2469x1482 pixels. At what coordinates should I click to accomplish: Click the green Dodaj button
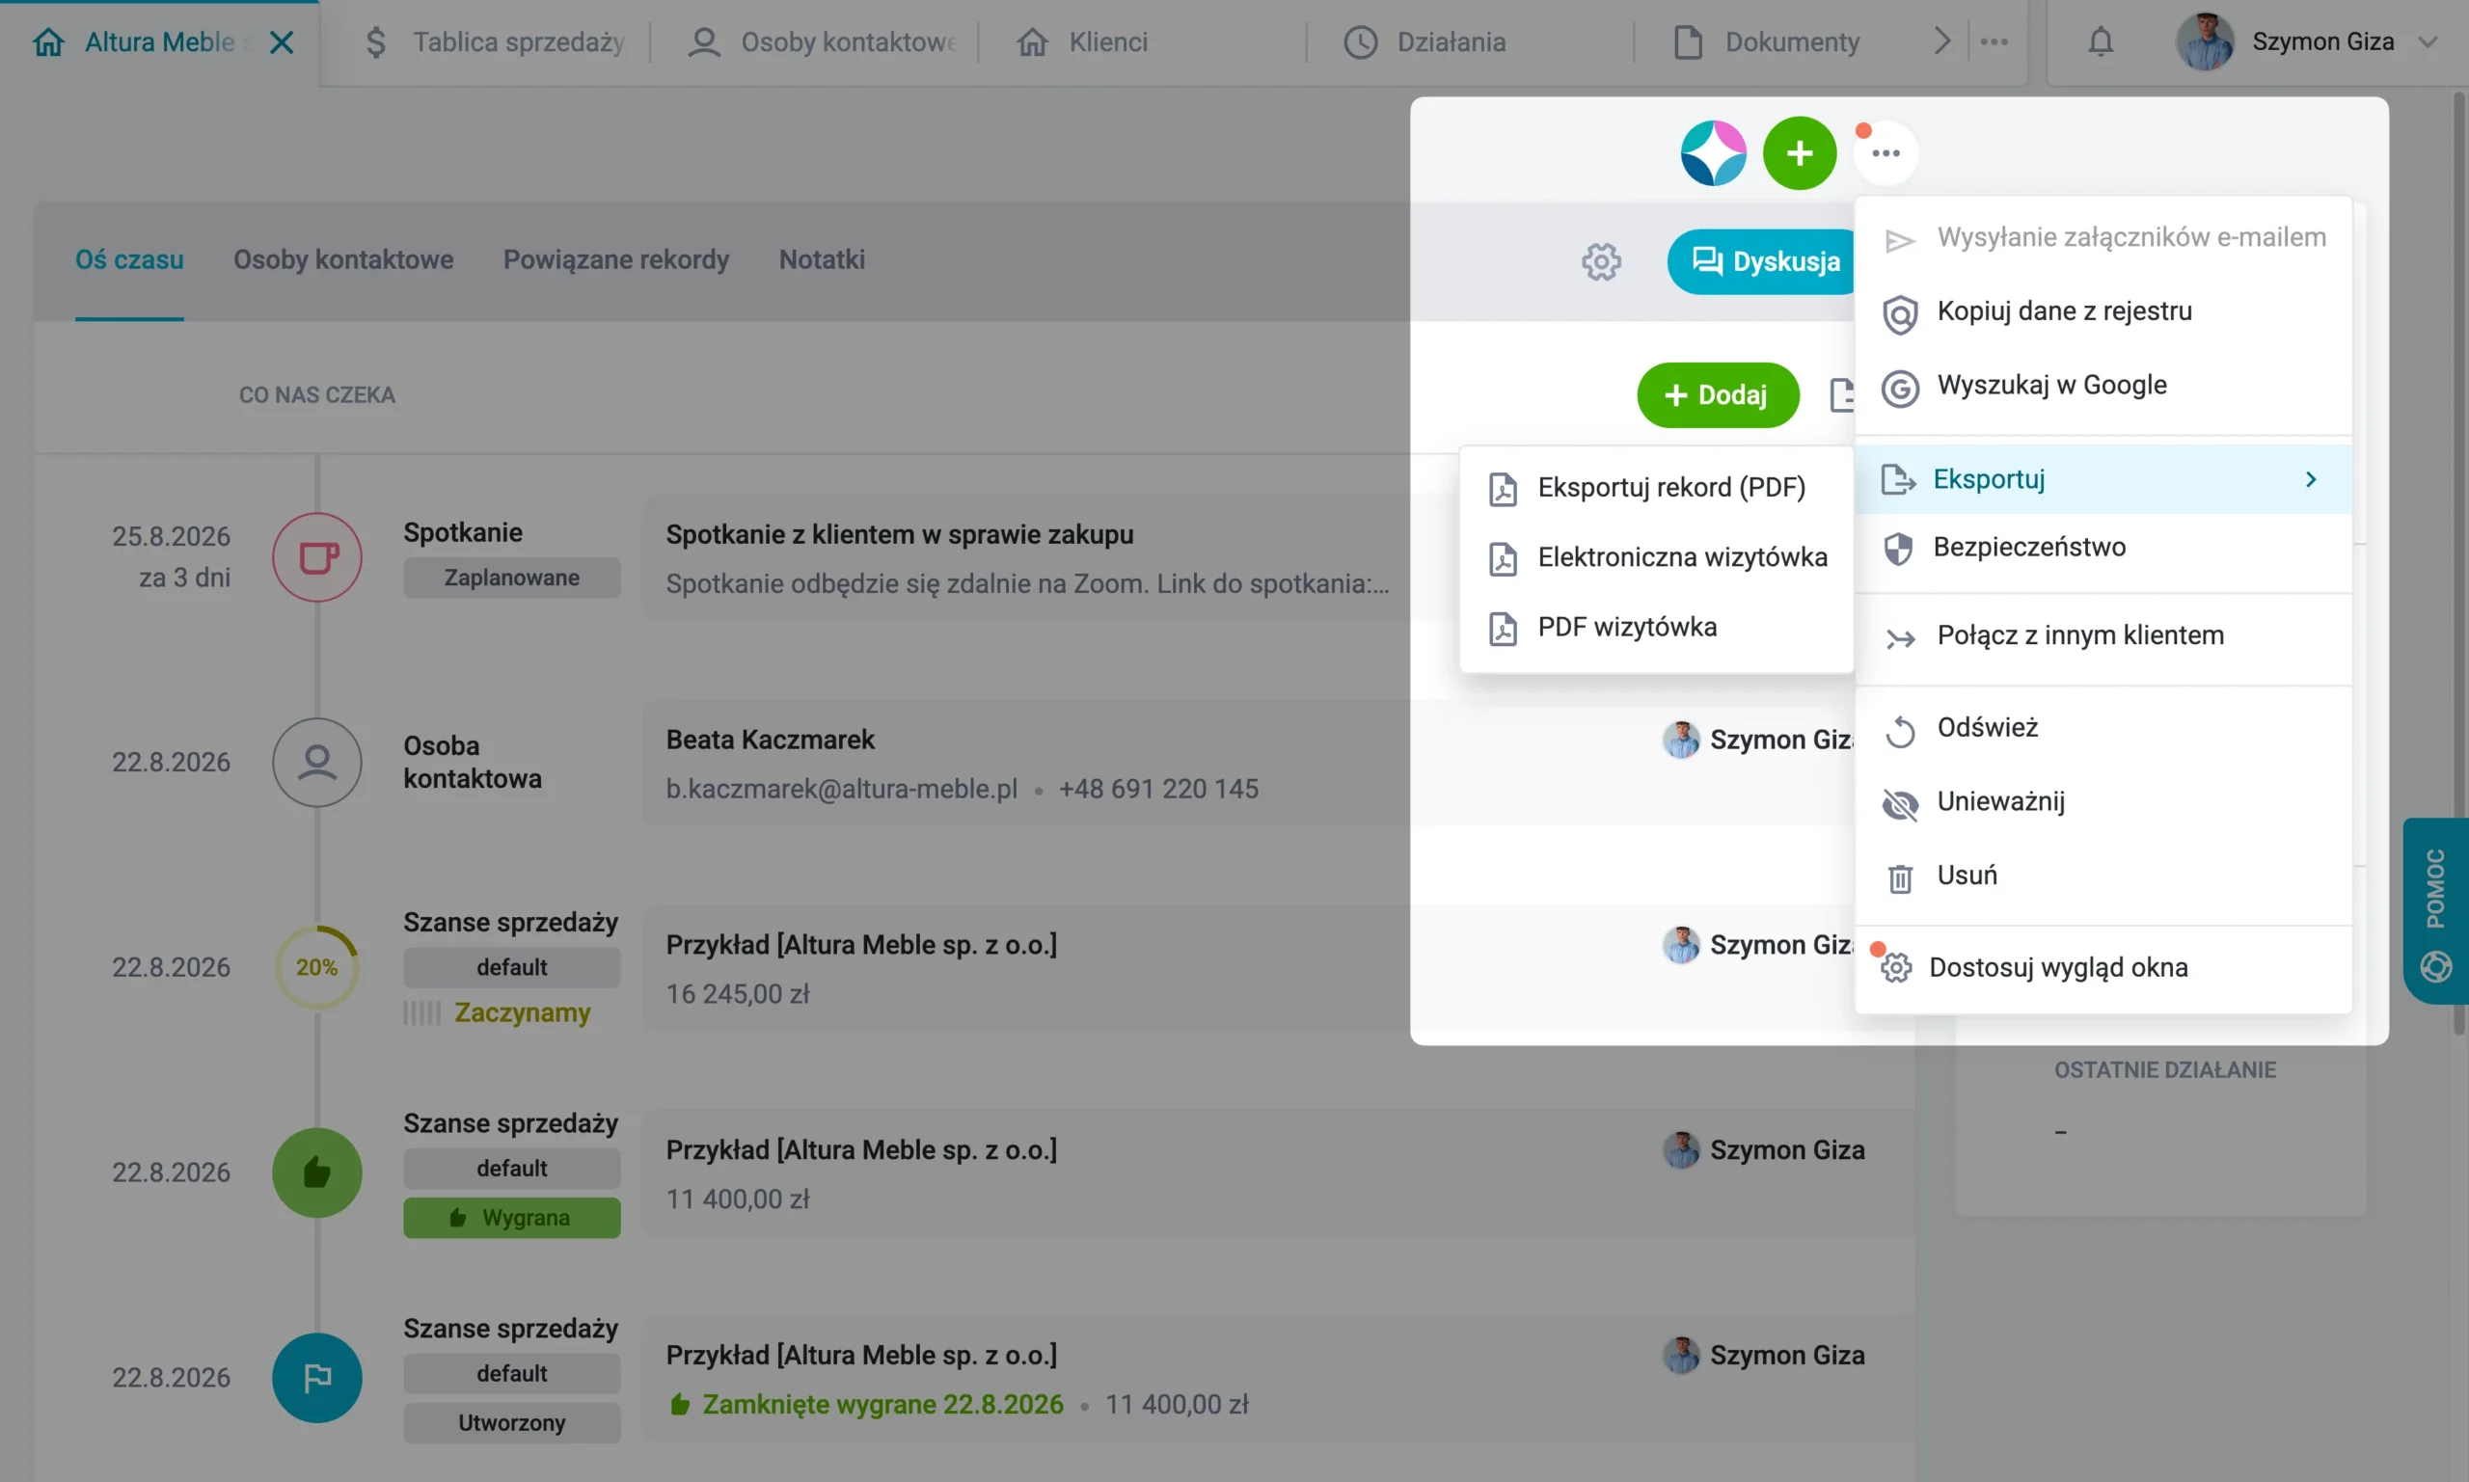coord(1717,395)
